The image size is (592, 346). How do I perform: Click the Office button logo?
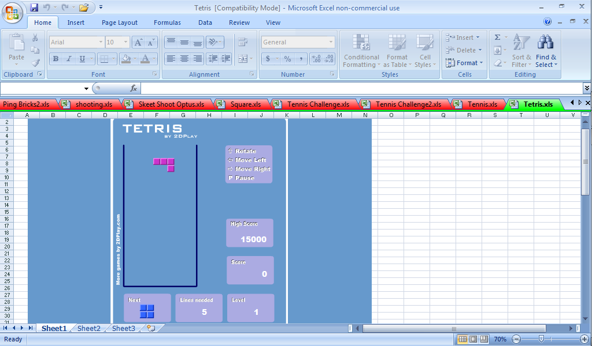click(x=12, y=13)
